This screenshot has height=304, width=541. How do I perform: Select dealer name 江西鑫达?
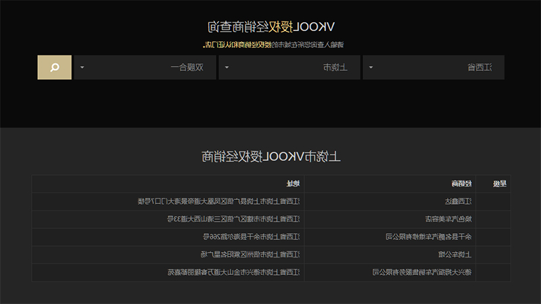[458, 201]
